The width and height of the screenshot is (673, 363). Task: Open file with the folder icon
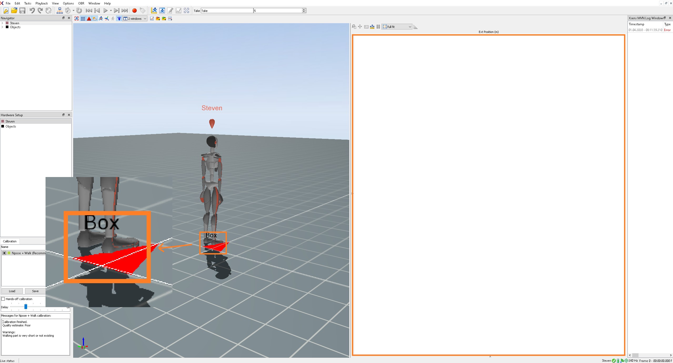tap(14, 11)
